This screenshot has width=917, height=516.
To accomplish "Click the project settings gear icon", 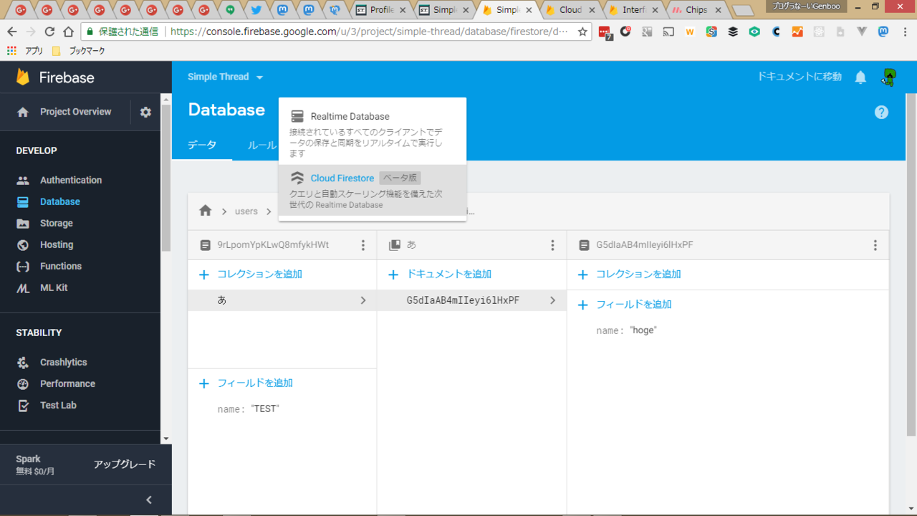I will [145, 112].
